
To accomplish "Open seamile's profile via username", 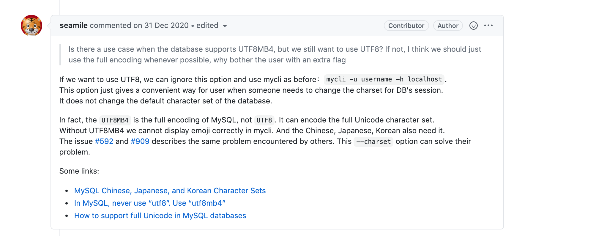I will pyautogui.click(x=73, y=26).
